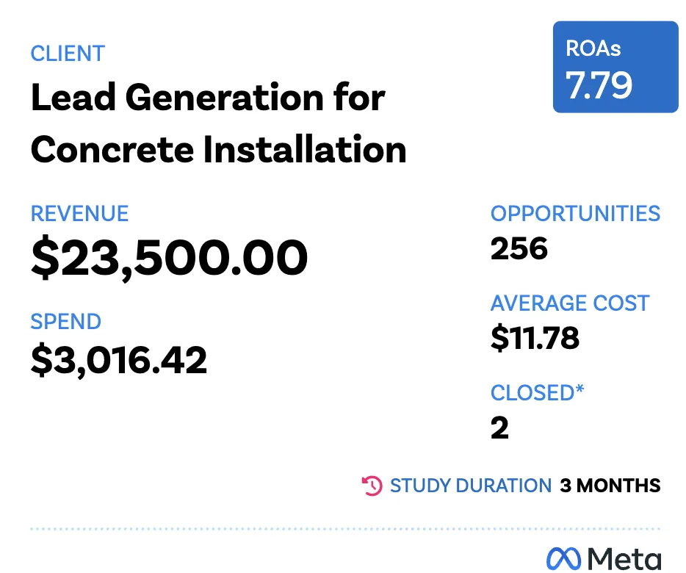Select the closed count value 2
Viewport: 686px width, 573px height.
click(499, 428)
